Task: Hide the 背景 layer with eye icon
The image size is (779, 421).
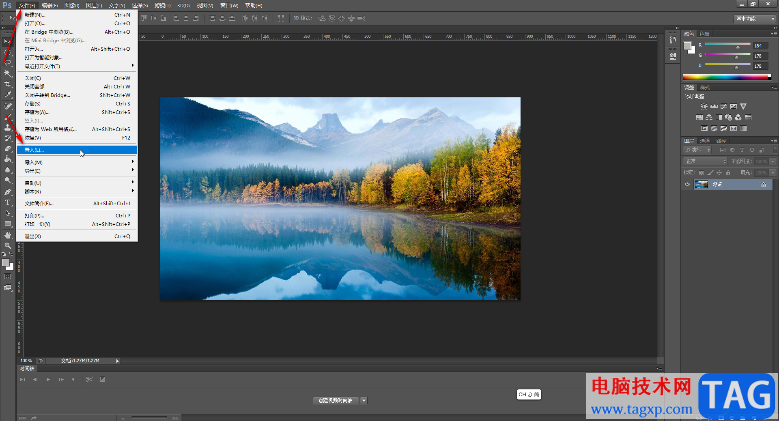Action: coord(687,185)
